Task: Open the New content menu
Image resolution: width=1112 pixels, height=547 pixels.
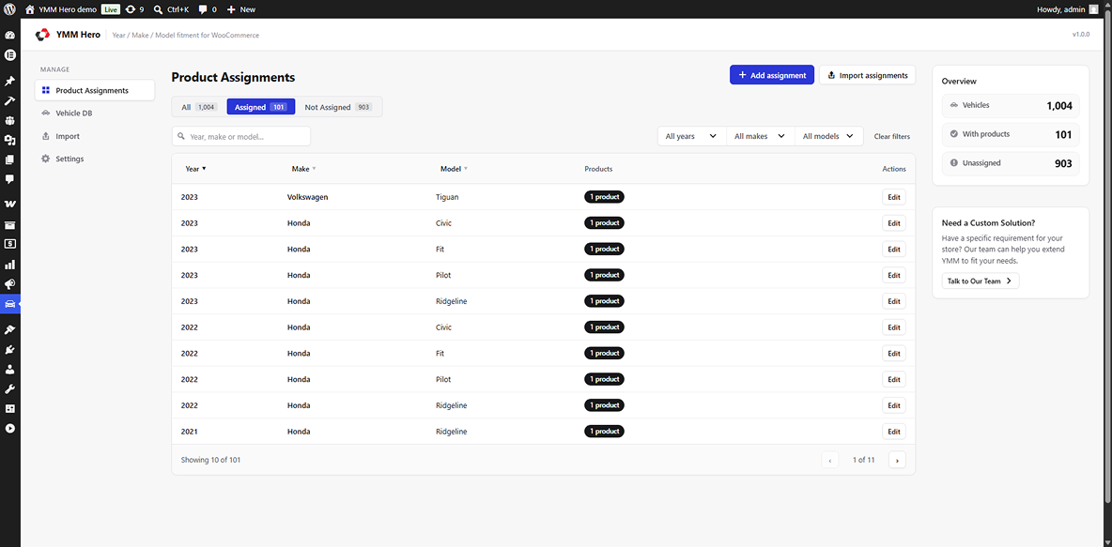Action: pyautogui.click(x=241, y=9)
